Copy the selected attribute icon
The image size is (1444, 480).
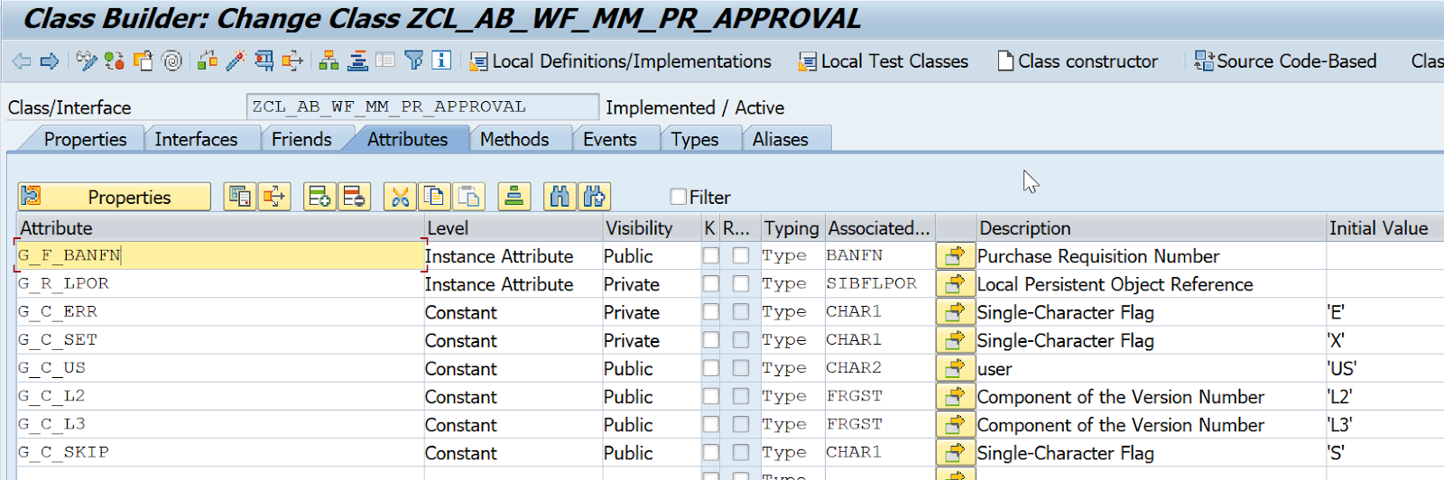click(434, 197)
